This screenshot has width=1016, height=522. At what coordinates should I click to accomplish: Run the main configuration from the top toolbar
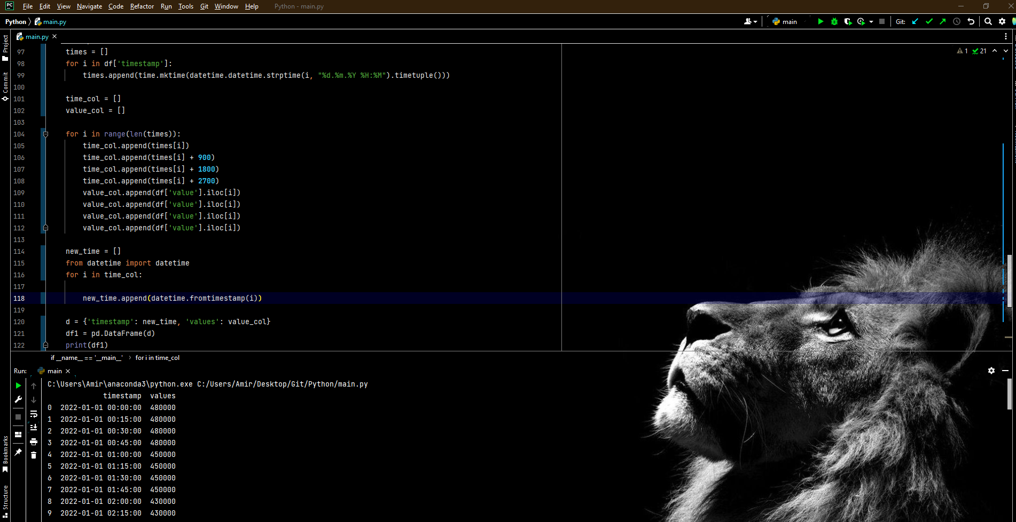(820, 21)
